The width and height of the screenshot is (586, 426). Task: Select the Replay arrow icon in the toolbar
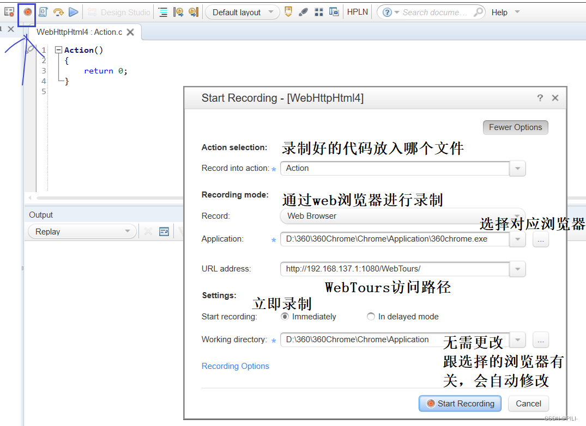click(x=58, y=11)
